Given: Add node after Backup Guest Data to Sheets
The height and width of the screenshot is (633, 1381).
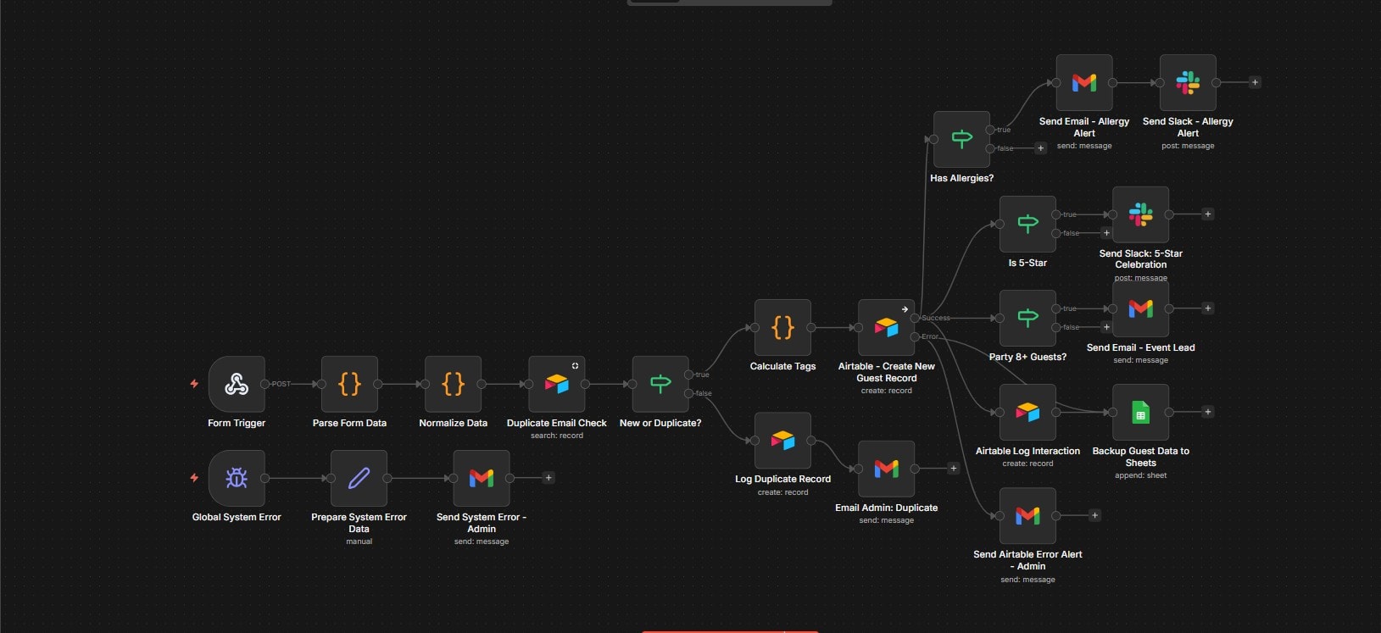Looking at the screenshot, I should [1208, 412].
